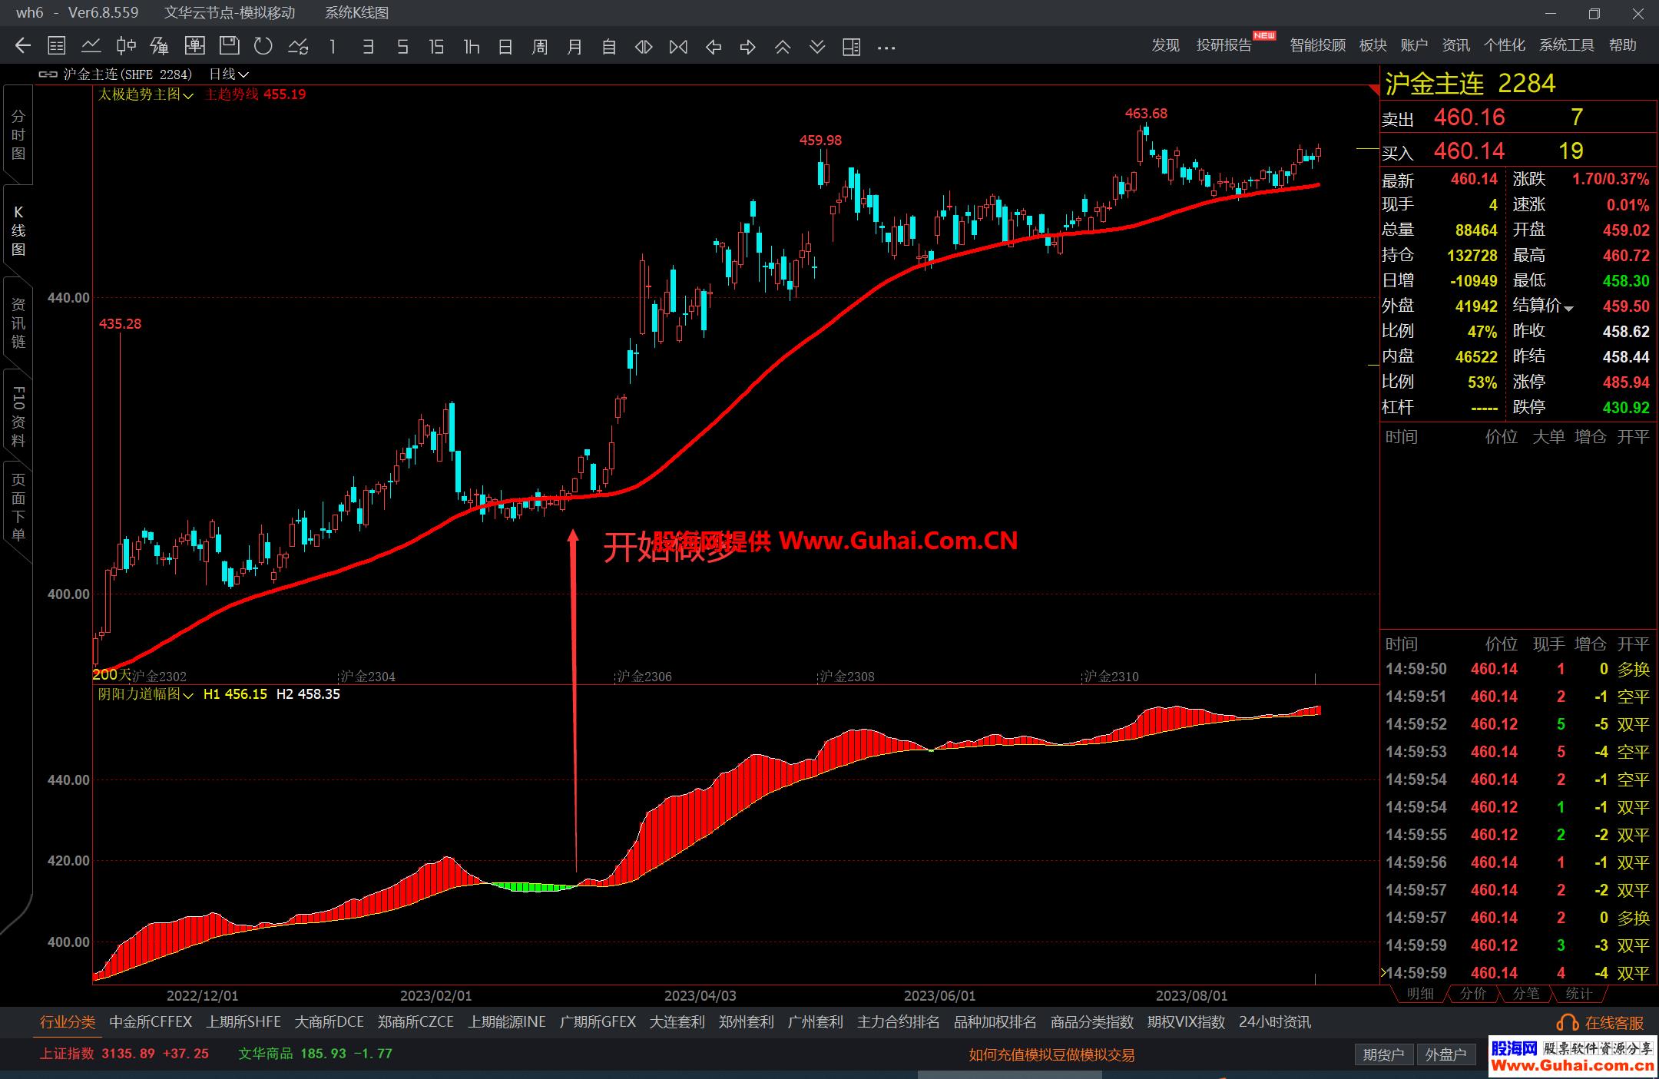Image resolution: width=1659 pixels, height=1079 pixels.
Task: Switch to 15-minute period
Action: pyautogui.click(x=436, y=47)
